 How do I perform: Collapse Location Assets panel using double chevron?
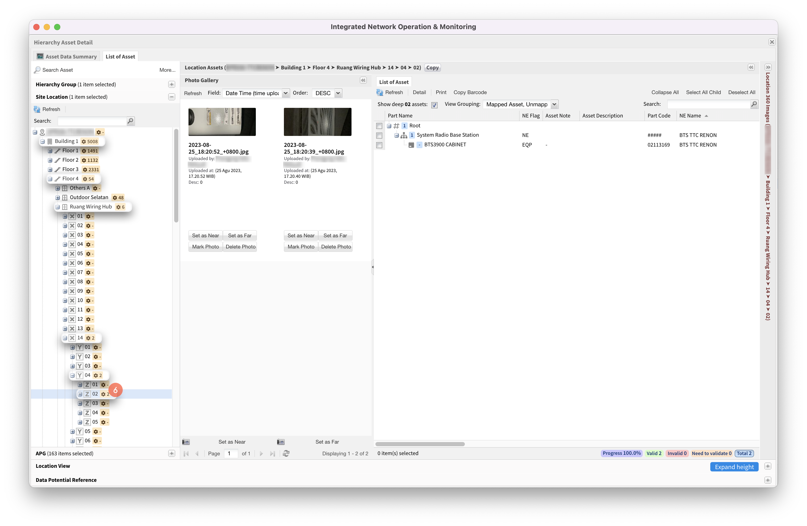click(x=751, y=68)
